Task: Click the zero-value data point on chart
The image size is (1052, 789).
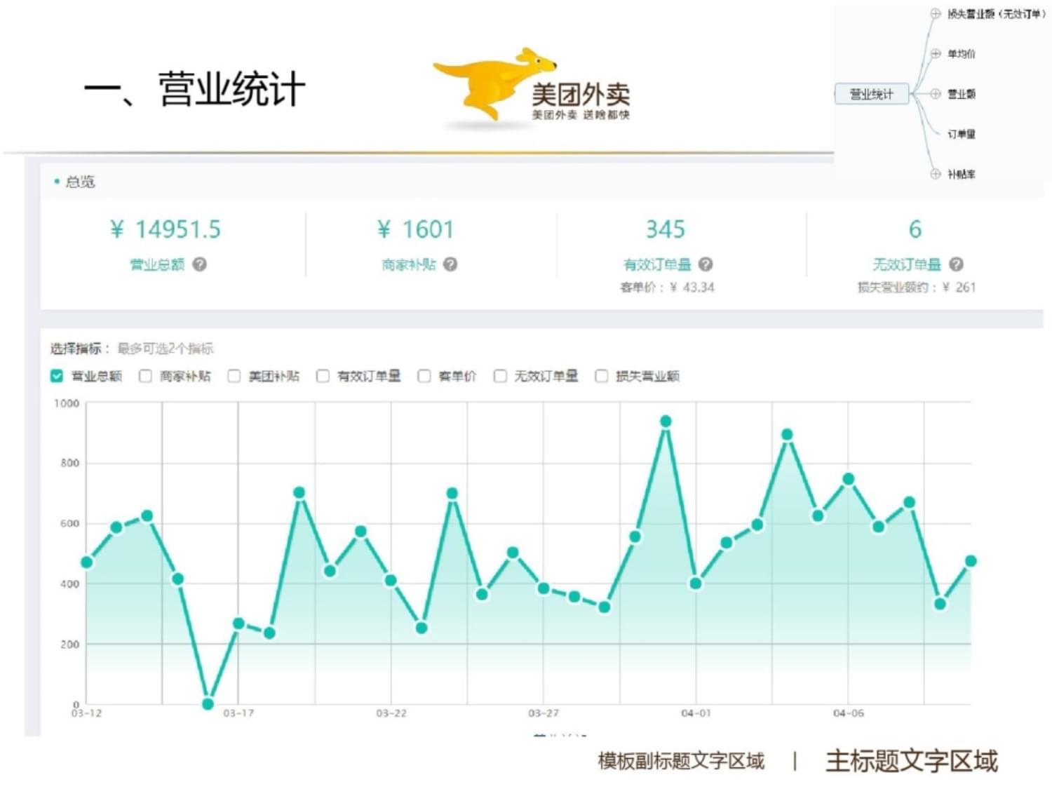Action: 208,703
